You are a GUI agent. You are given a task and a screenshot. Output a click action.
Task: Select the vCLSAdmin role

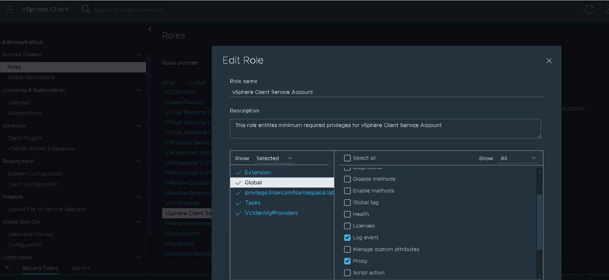tap(181, 92)
